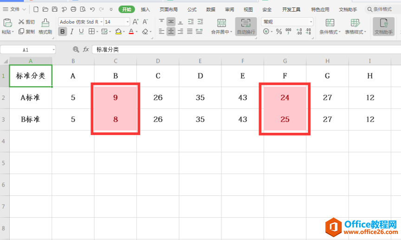This screenshot has height=240, width=401.
Task: Open the 条件格式 conditional formatting menu
Action: coord(330,26)
